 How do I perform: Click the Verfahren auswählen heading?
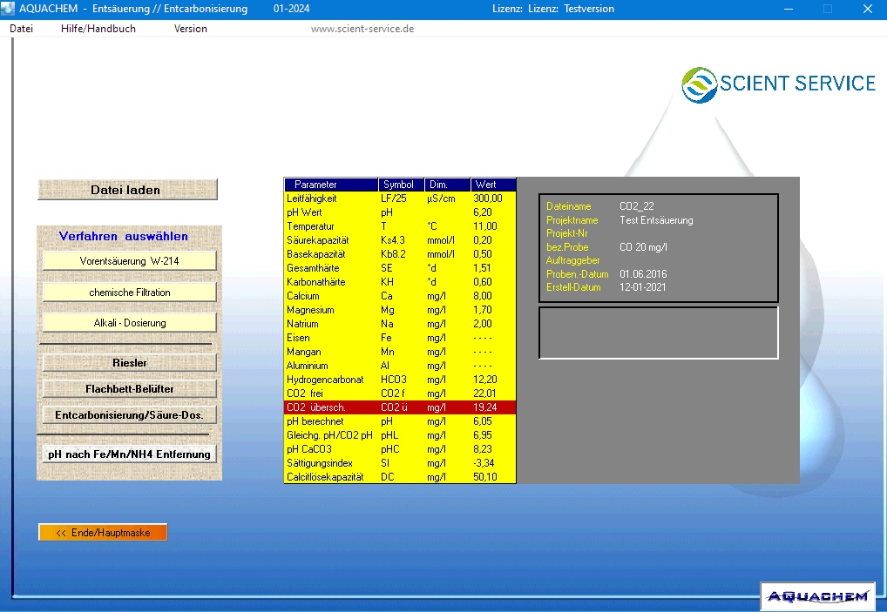(124, 236)
